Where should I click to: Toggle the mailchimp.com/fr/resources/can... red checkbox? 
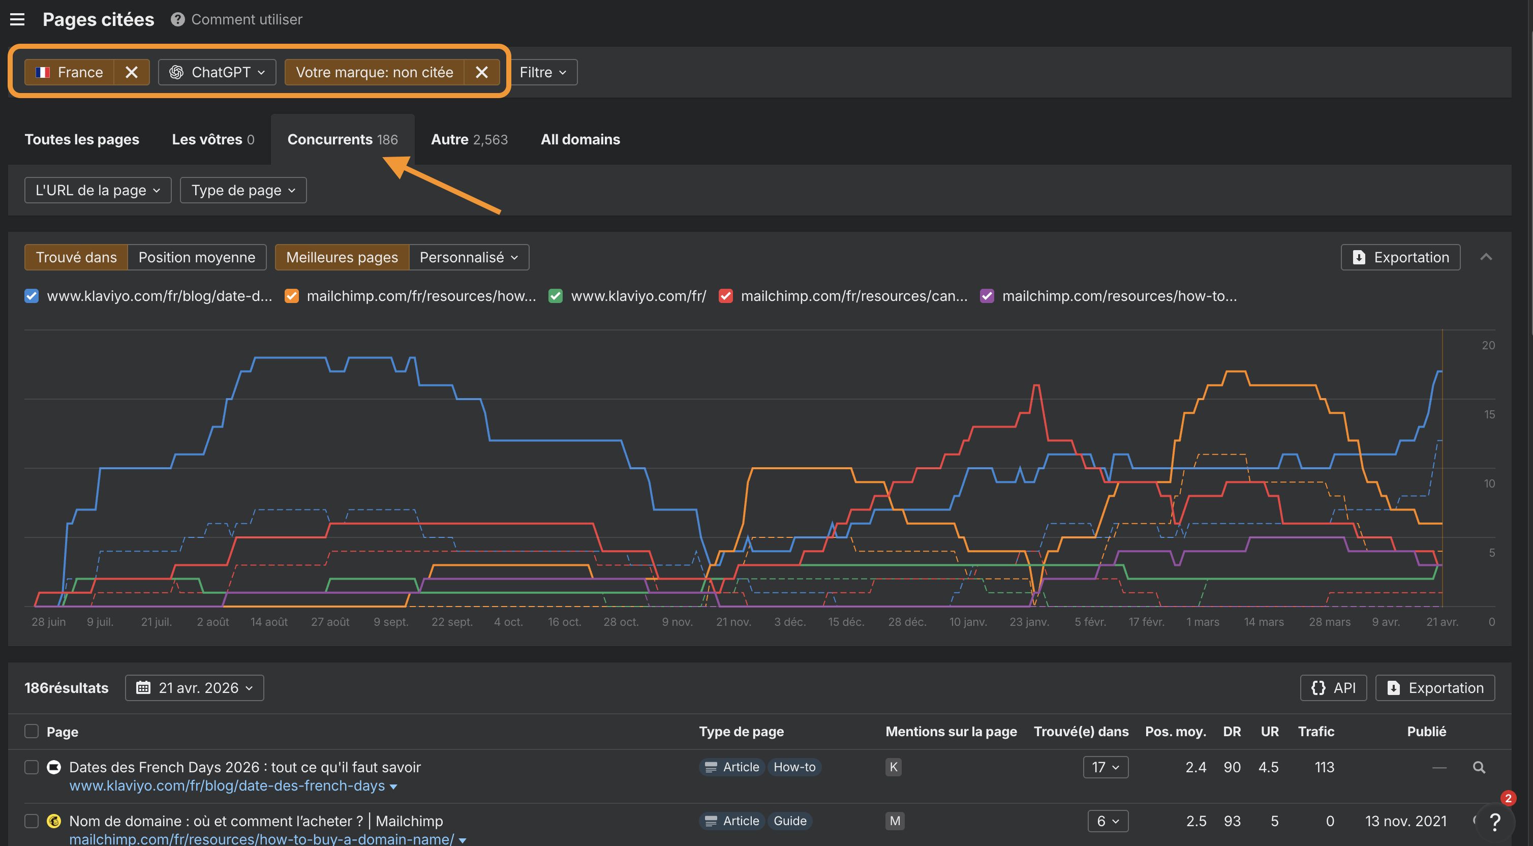[x=725, y=296]
